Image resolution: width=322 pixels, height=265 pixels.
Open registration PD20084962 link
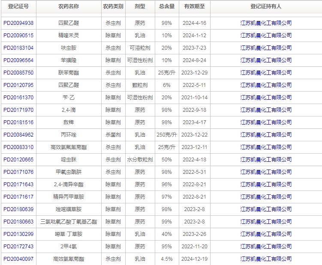[x=18, y=135]
